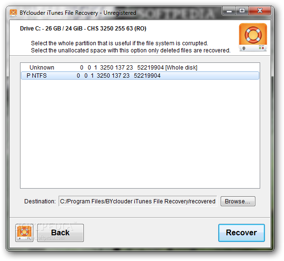The image size is (284, 261).
Task: Start recovery with the Recover button
Action: point(242,233)
